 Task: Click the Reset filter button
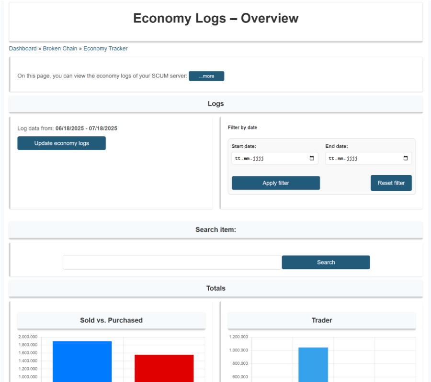pyautogui.click(x=391, y=183)
